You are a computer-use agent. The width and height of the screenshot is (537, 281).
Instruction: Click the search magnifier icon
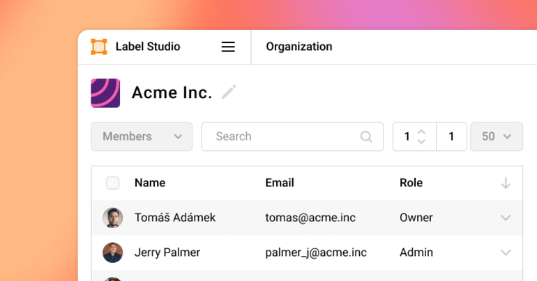coord(366,137)
